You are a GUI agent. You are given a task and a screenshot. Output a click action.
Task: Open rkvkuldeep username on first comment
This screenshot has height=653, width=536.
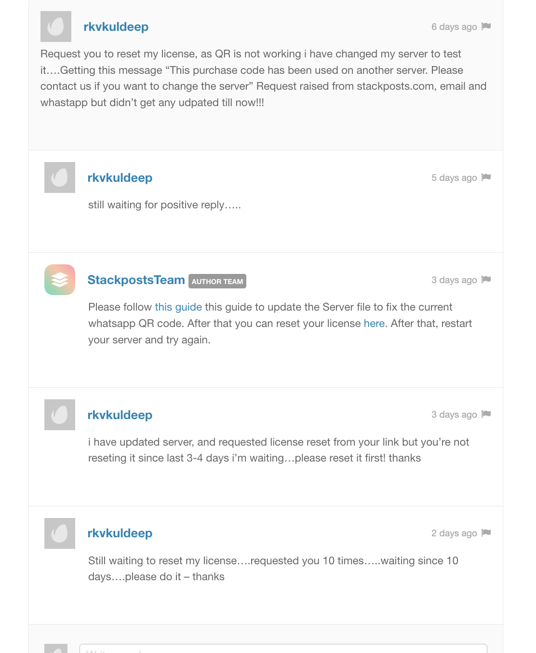point(116,27)
